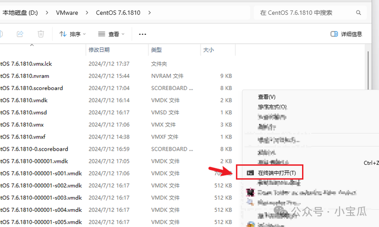Choose 查看(V) in the context menu

pos(266,97)
